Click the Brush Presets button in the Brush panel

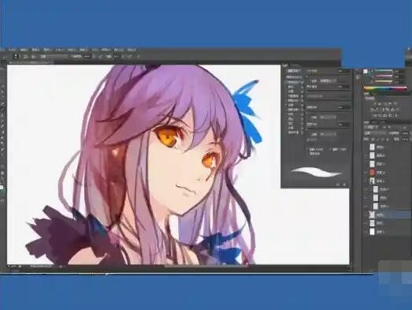click(x=294, y=71)
